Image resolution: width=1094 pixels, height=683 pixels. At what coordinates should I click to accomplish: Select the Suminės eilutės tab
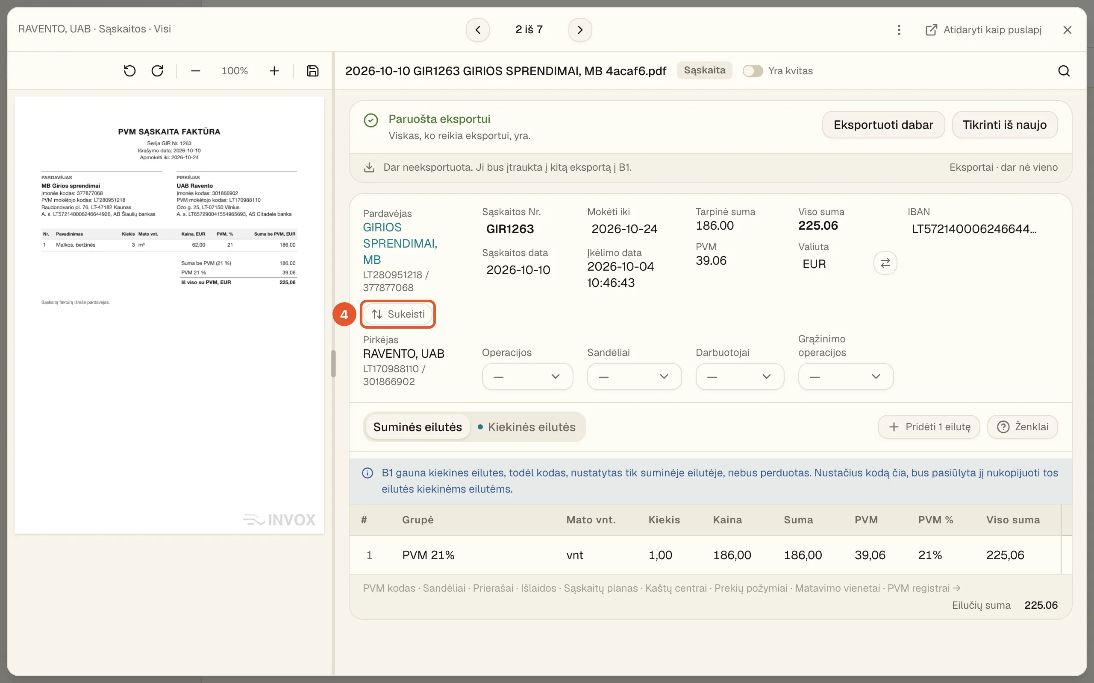point(417,427)
